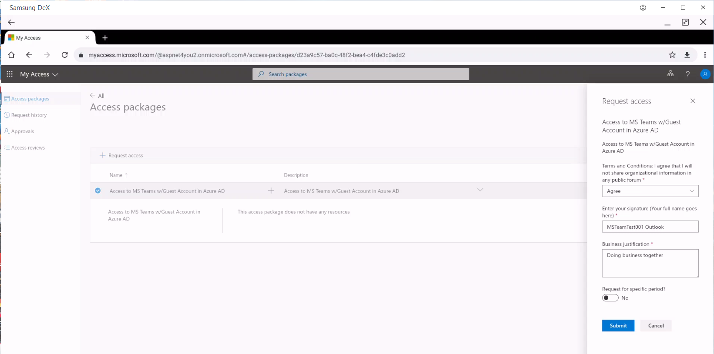
Task: Click the Description column header
Action: [296, 175]
